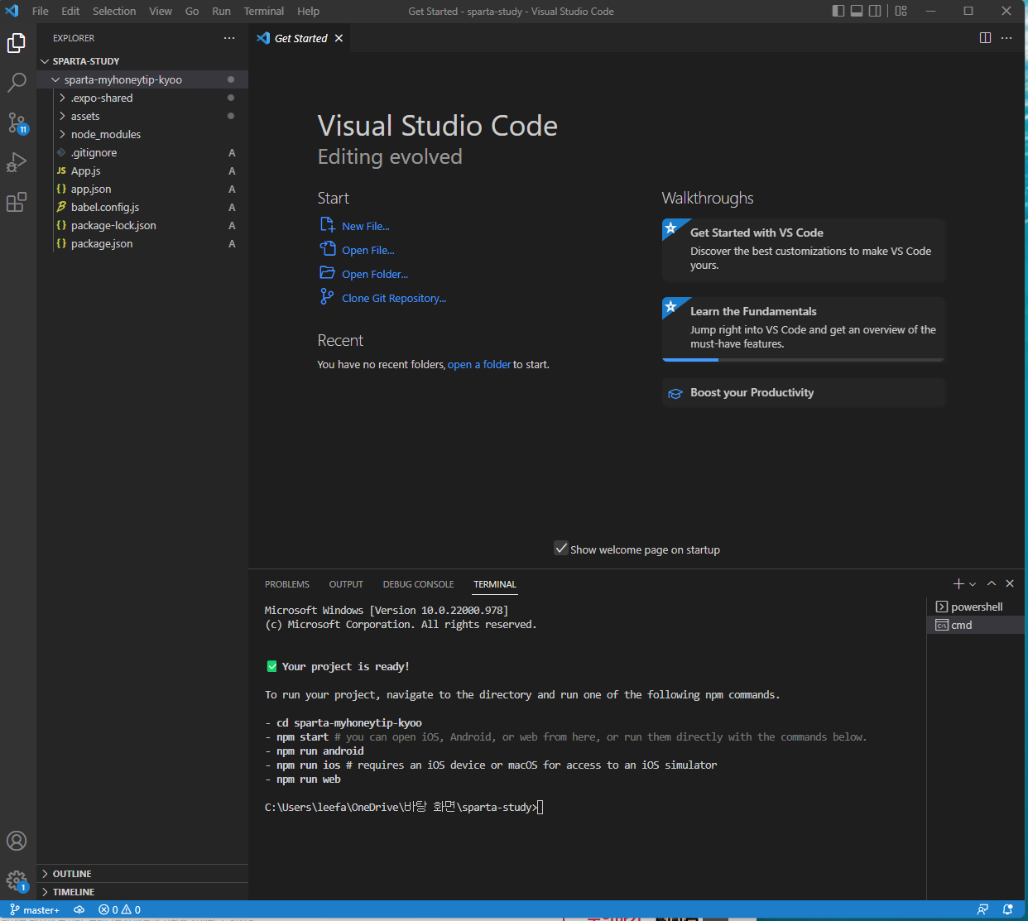Click the master+ branch status item

[35, 909]
